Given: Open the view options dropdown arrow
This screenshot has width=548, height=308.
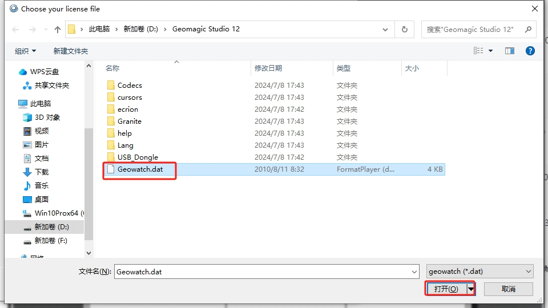Looking at the screenshot, I should (490, 51).
